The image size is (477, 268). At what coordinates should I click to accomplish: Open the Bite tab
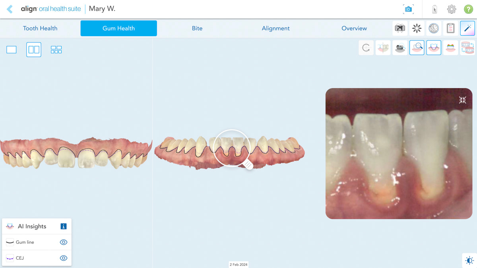tap(197, 28)
